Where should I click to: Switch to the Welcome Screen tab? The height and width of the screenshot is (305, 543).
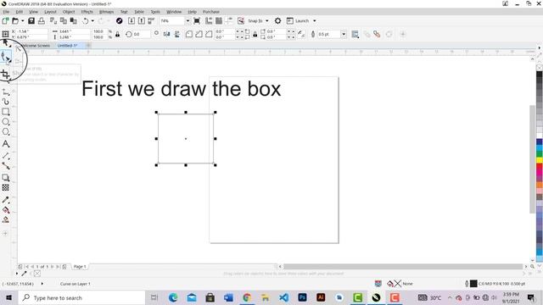click(x=36, y=46)
